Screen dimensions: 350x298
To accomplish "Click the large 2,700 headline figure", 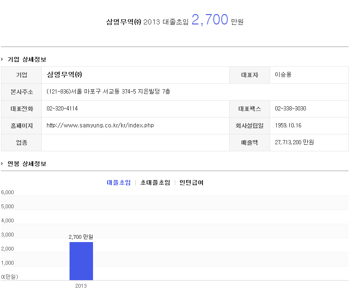I will coord(210,20).
